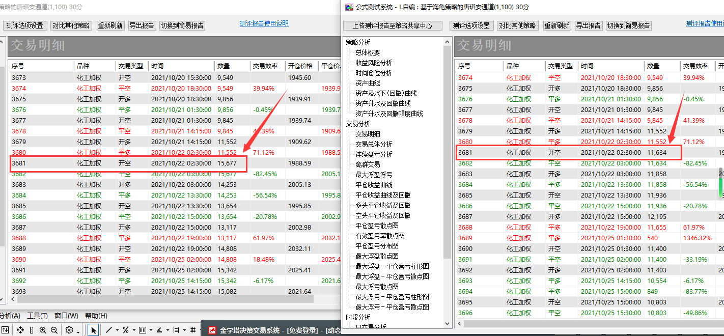
Task: Select 收益风险分析 tree item
Action: (x=374, y=63)
